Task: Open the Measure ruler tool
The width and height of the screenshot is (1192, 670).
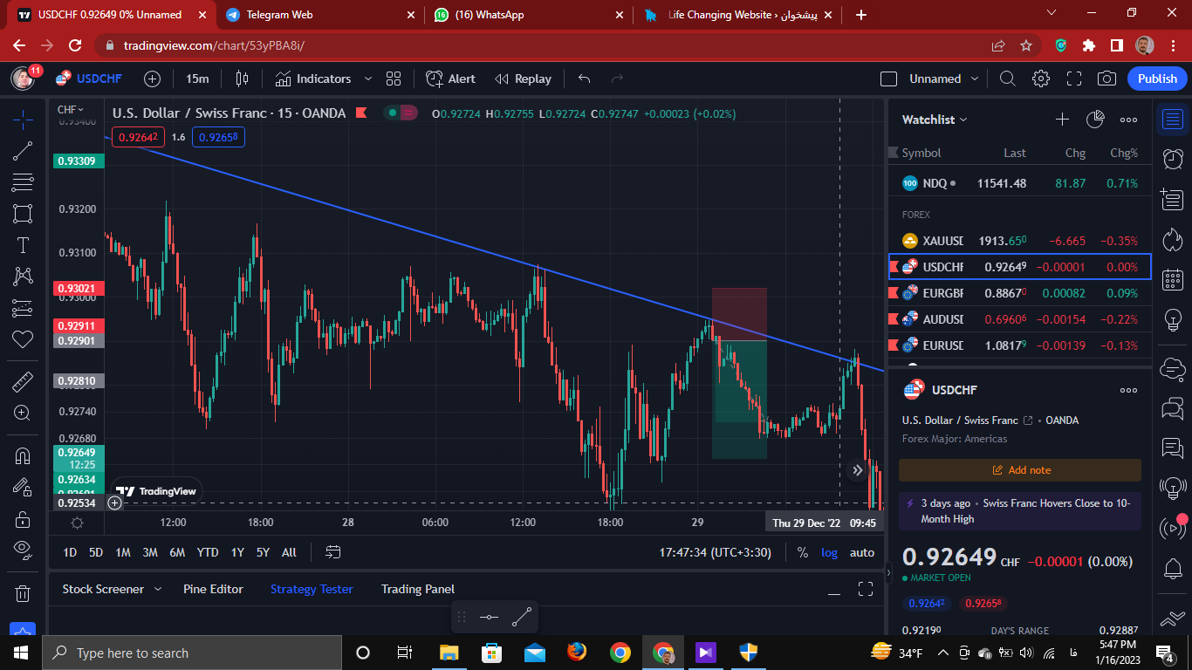Action: 23,381
